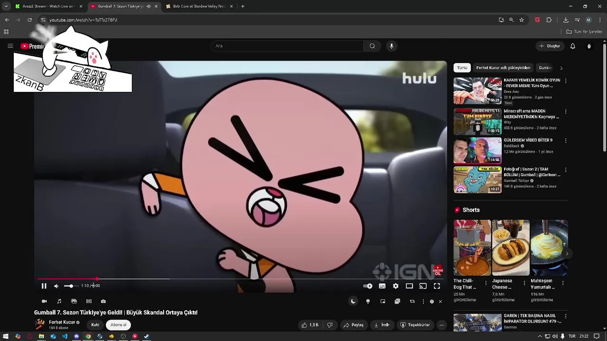607x341 pixels.
Task: Switch to Birb Core at Stardew Valley tab
Action: click(200, 7)
